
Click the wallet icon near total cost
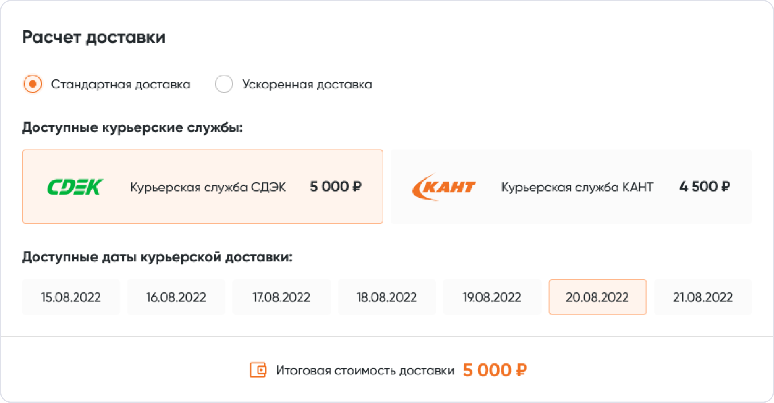[258, 370]
